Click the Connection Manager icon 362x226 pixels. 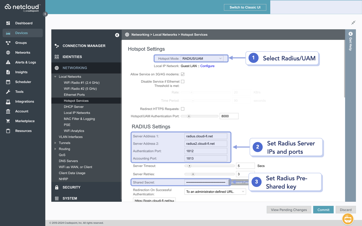tap(57, 46)
